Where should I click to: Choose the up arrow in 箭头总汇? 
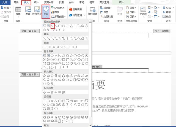[x=52, y=76]
